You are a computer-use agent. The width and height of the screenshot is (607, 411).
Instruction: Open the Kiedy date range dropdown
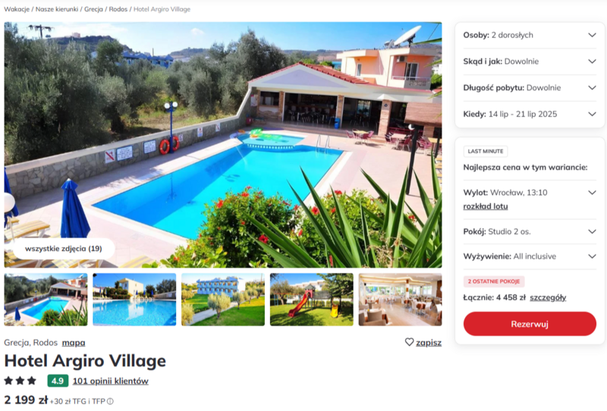point(530,115)
